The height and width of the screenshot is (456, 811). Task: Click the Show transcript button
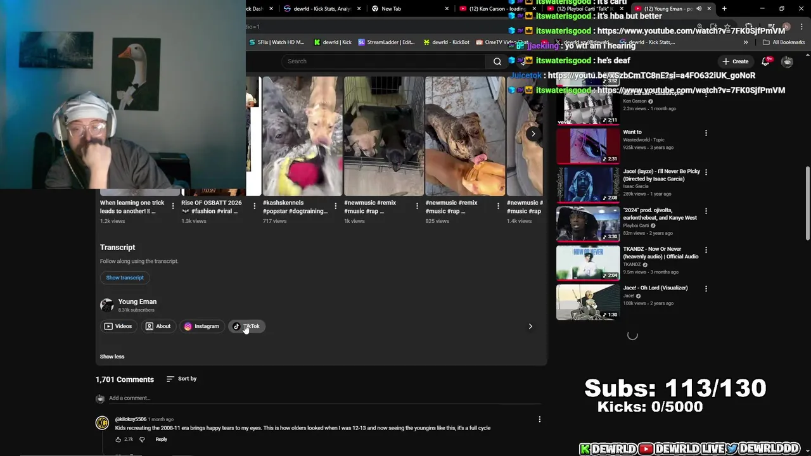[x=125, y=277]
